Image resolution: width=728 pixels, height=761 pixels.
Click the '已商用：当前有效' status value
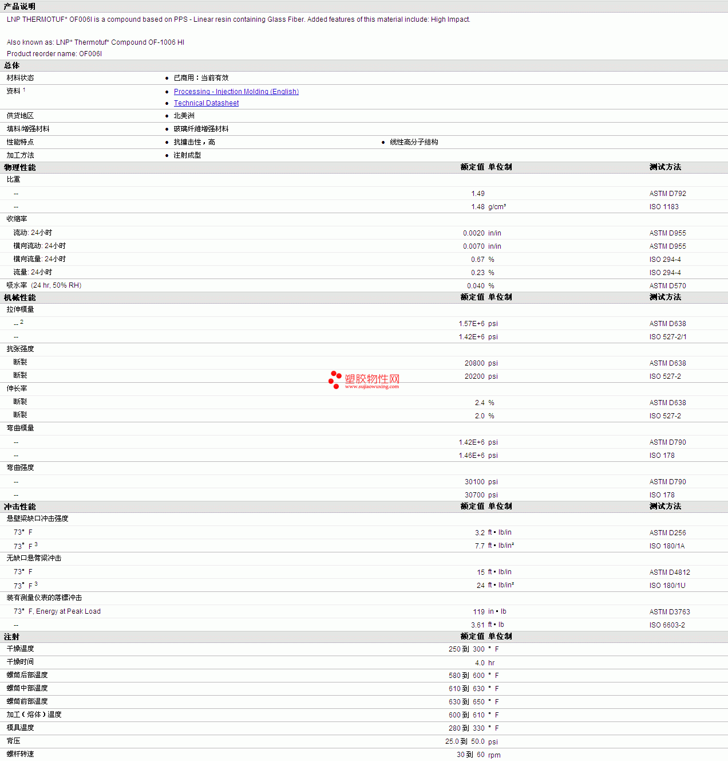coord(201,78)
